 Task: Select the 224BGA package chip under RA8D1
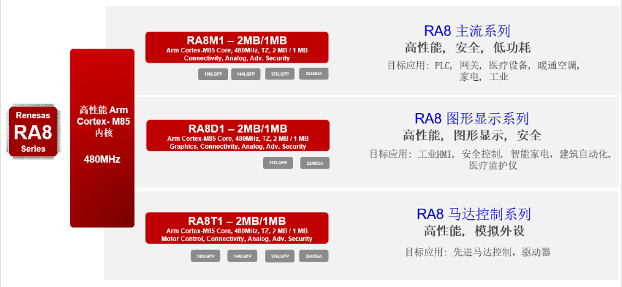click(315, 163)
